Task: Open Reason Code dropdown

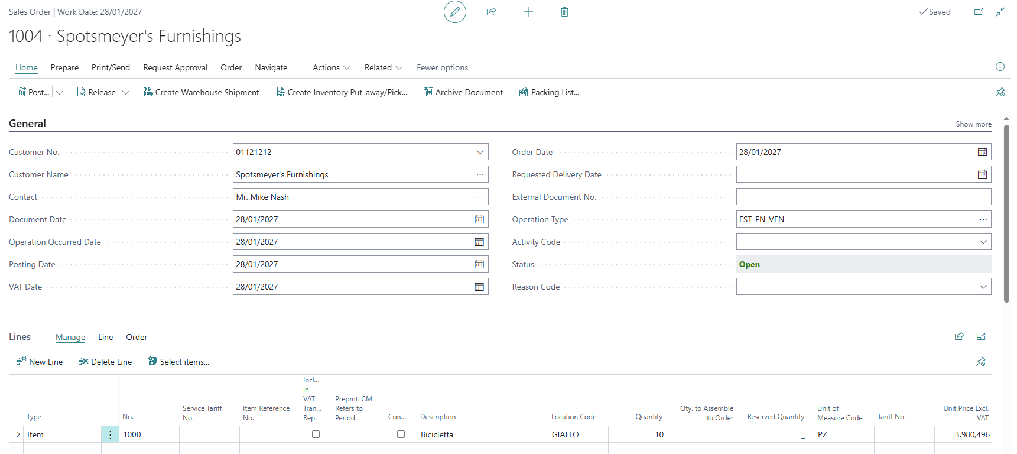Action: coord(983,287)
